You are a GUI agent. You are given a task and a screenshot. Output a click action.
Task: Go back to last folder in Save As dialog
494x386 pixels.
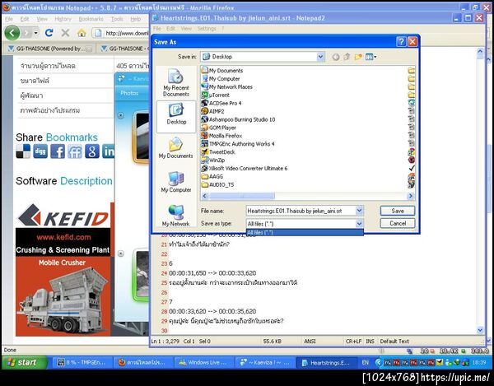pyautogui.click(x=336, y=57)
